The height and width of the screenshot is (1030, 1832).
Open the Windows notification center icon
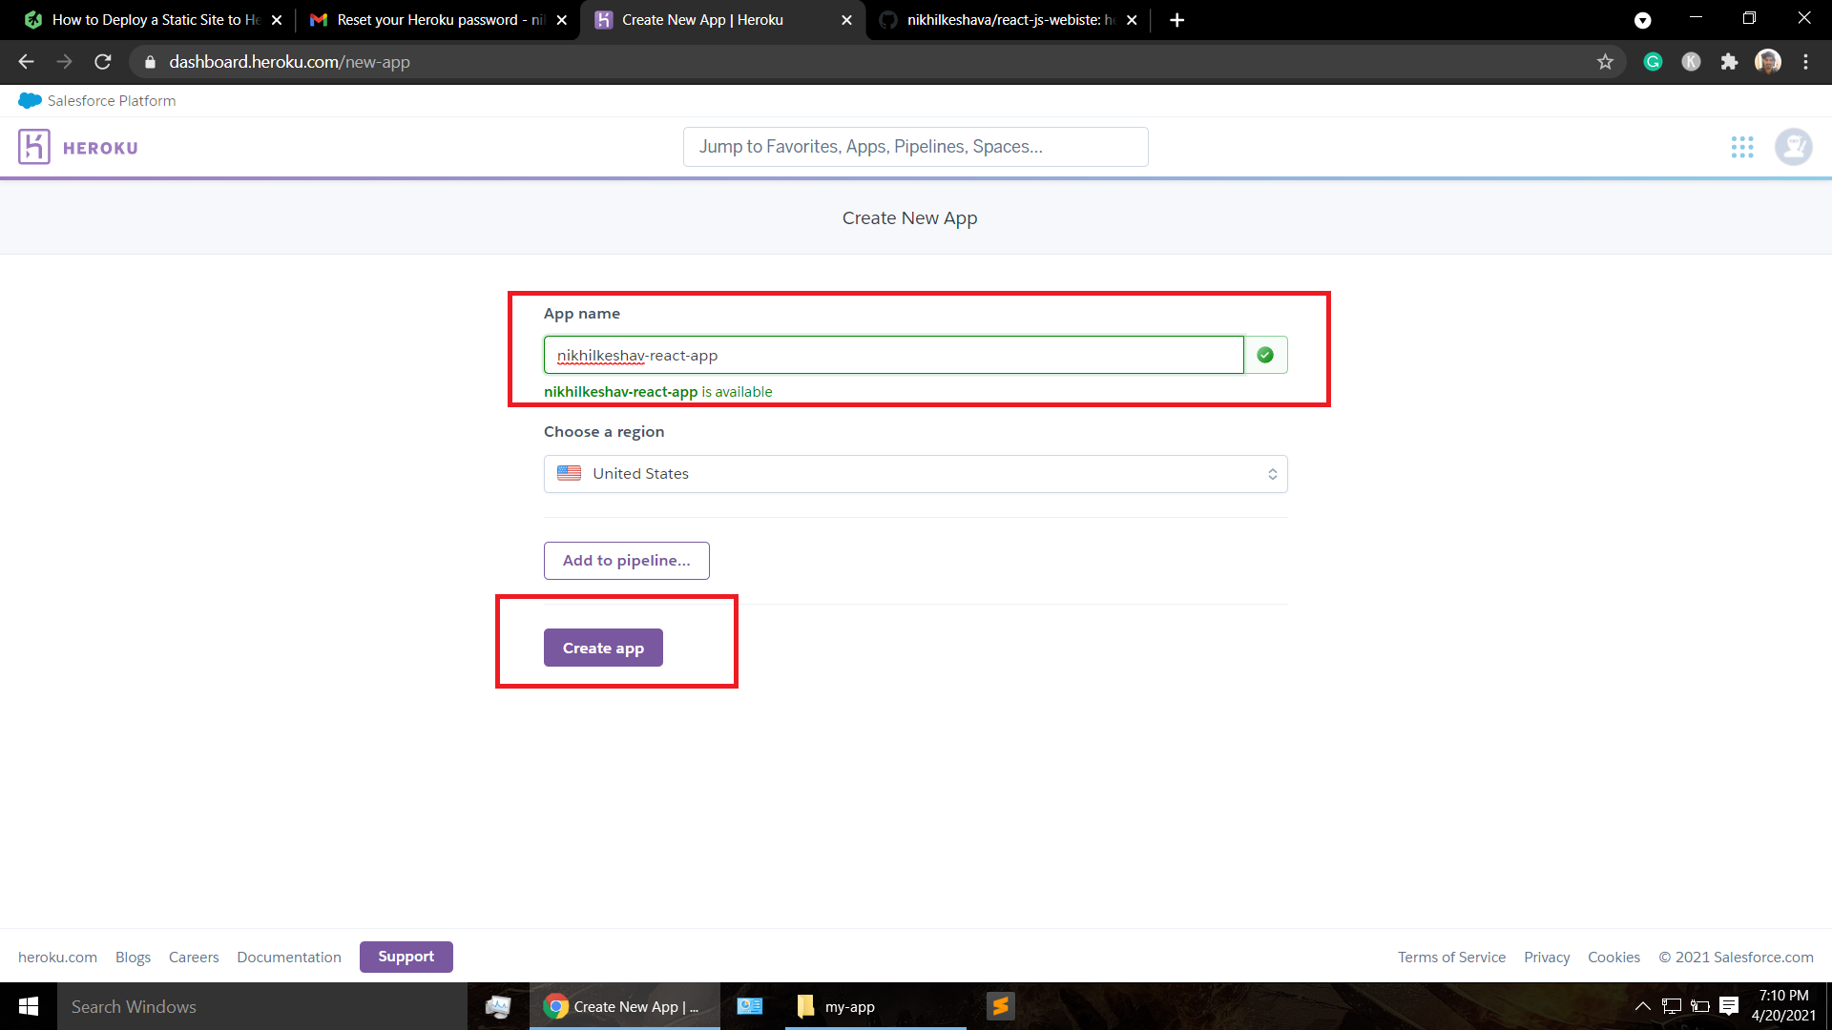point(1729,1006)
